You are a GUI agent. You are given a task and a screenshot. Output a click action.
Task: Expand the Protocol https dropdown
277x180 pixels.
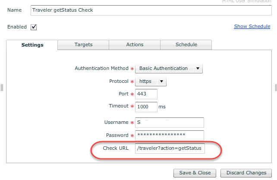point(151,81)
